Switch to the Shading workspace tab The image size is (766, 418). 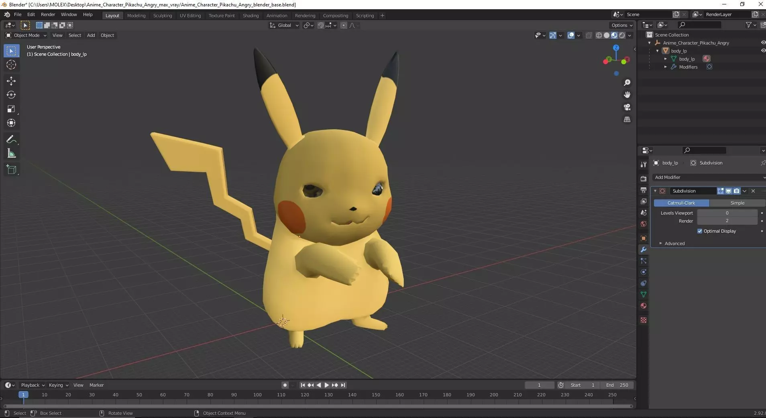point(251,16)
